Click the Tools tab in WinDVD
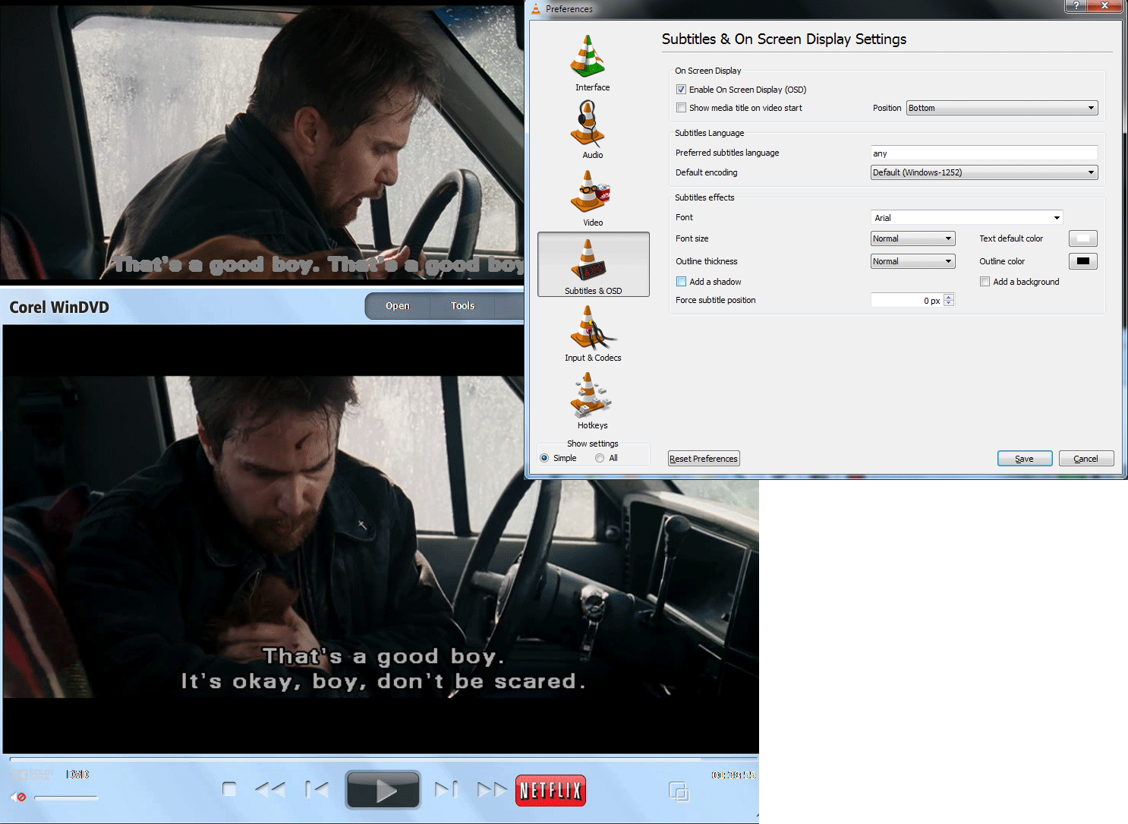 point(462,306)
